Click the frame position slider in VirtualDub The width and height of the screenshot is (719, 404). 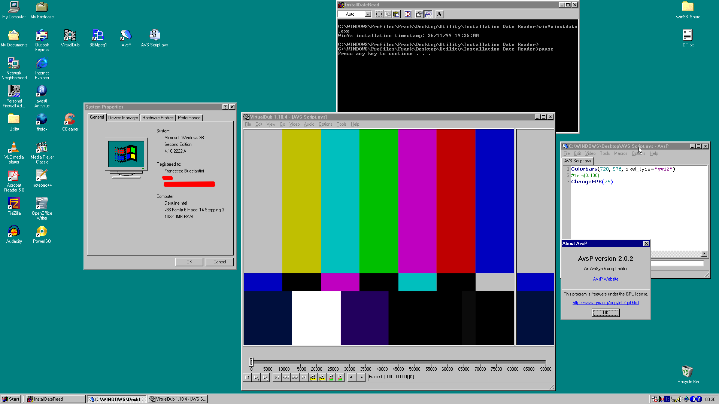click(x=251, y=361)
